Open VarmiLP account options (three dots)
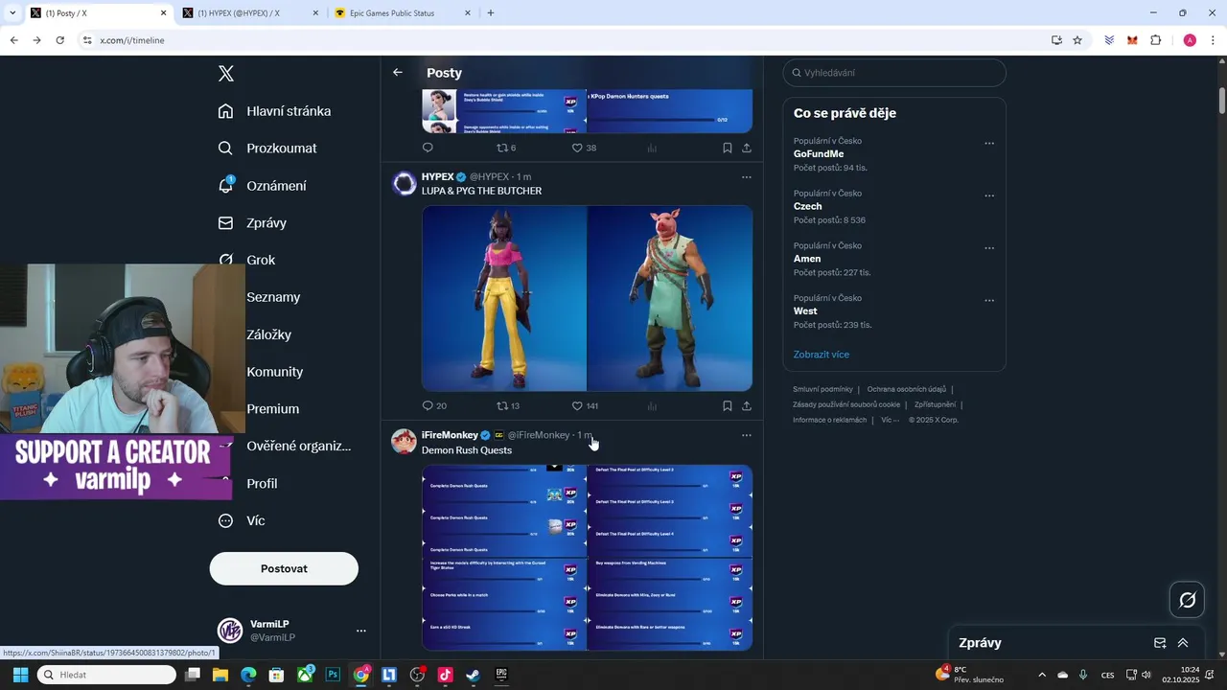Image resolution: width=1227 pixels, height=690 pixels. click(x=361, y=631)
